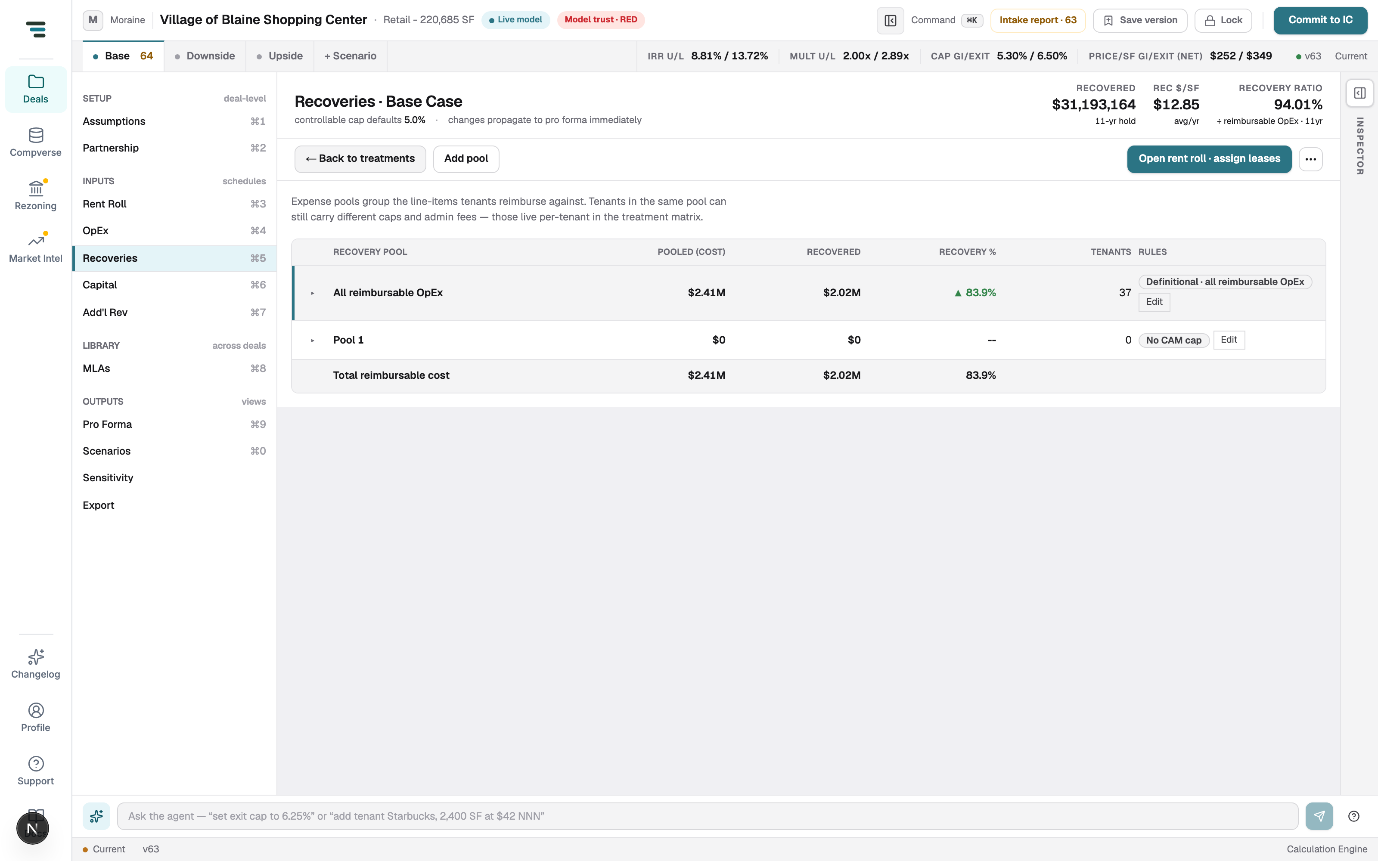Click Save version button

[1140, 21]
